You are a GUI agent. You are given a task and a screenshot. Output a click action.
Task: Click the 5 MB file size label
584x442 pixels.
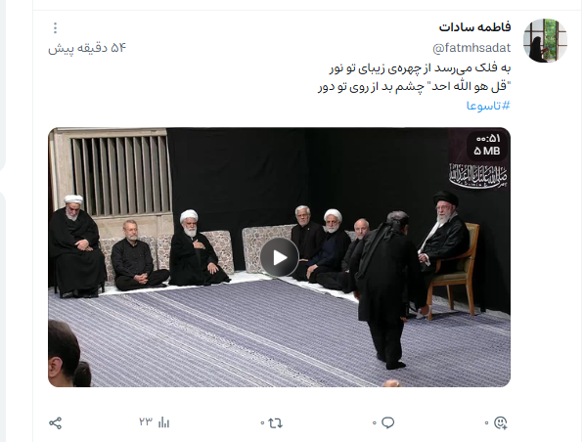click(x=487, y=151)
